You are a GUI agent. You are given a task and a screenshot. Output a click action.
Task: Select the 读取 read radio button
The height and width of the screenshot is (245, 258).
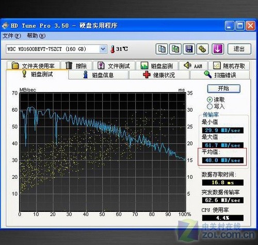[x=209, y=100]
